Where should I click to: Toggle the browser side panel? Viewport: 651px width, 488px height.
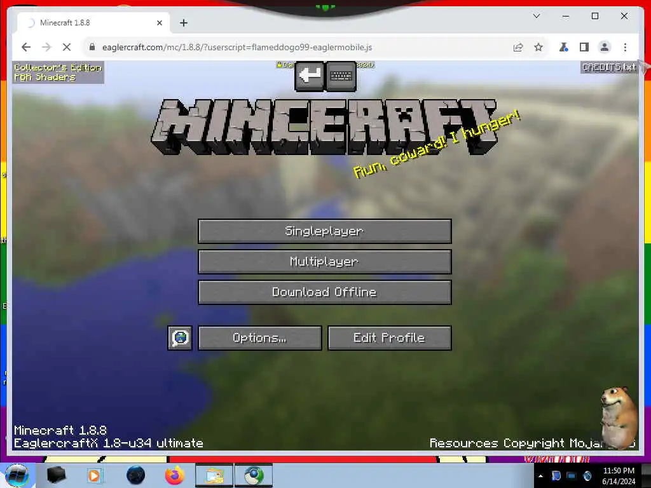[584, 47]
